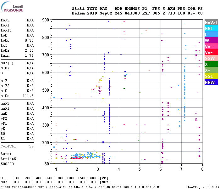220x189 pixels.
Task: Click the MUF(D) parameter label
Action: (x=7, y=63)
